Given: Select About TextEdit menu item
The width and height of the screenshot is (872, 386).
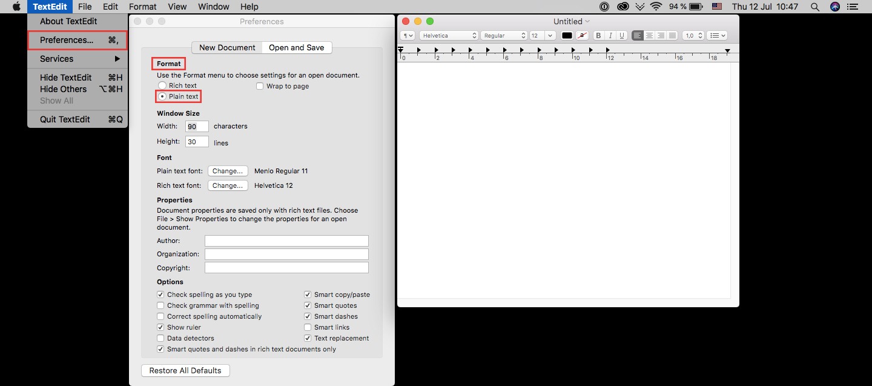Looking at the screenshot, I should pyautogui.click(x=78, y=21).
